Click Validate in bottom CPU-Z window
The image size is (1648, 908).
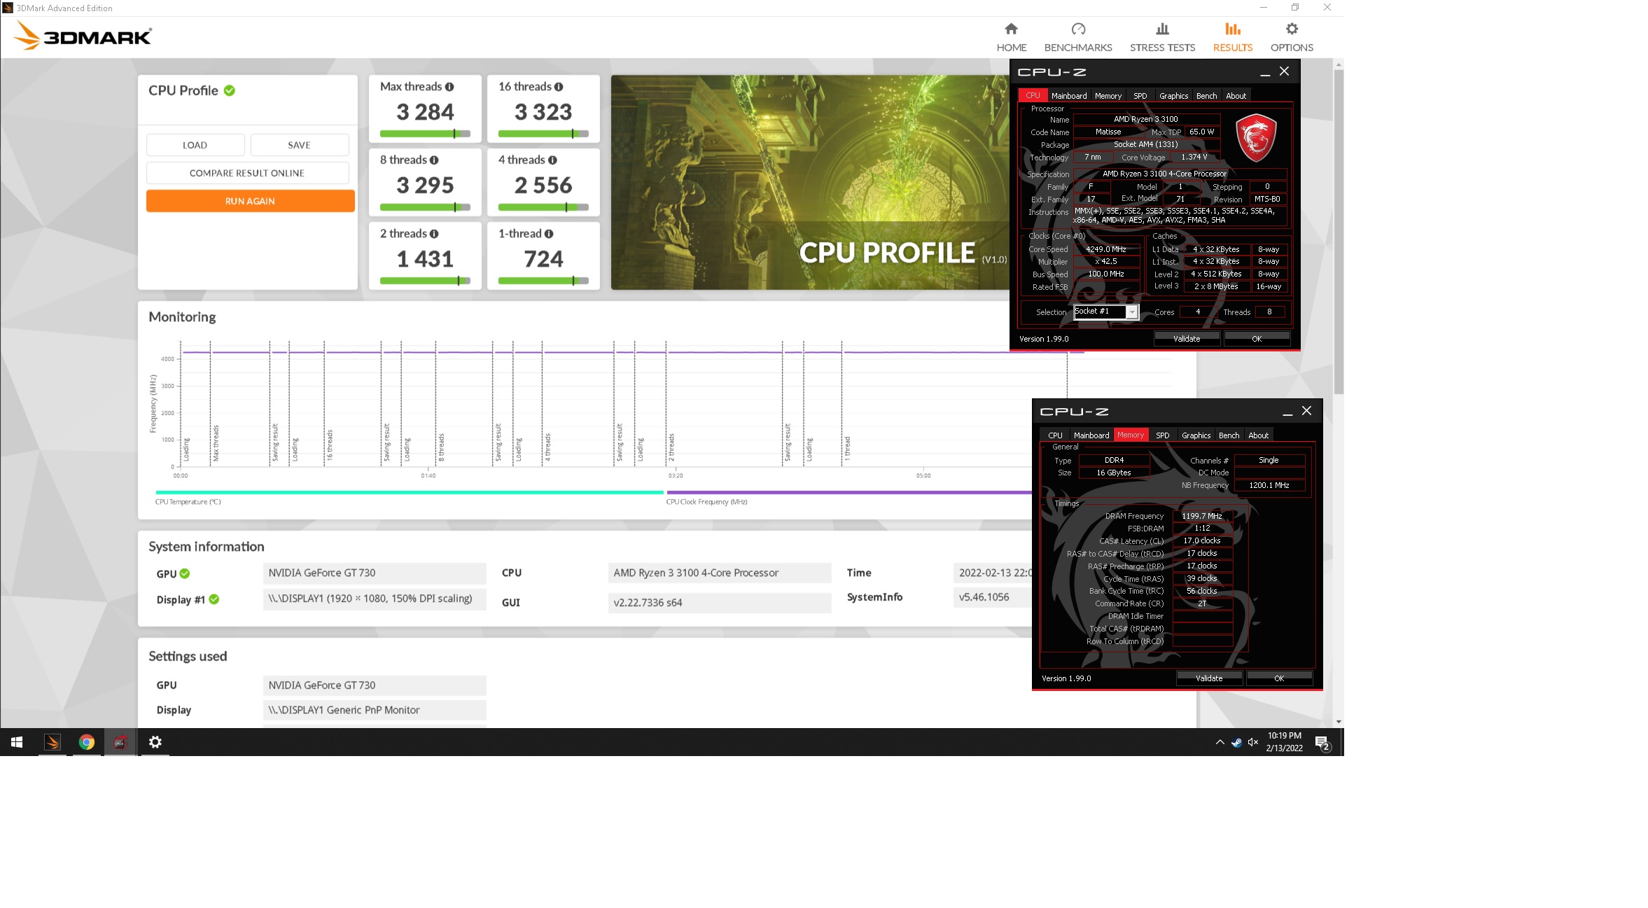[1209, 678]
